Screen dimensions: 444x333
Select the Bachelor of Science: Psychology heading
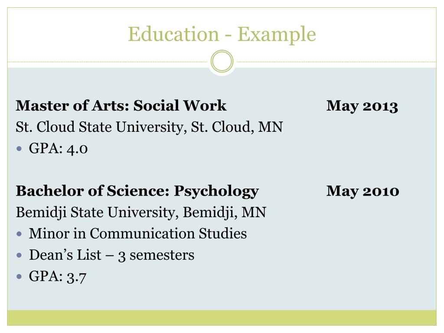click(x=137, y=191)
